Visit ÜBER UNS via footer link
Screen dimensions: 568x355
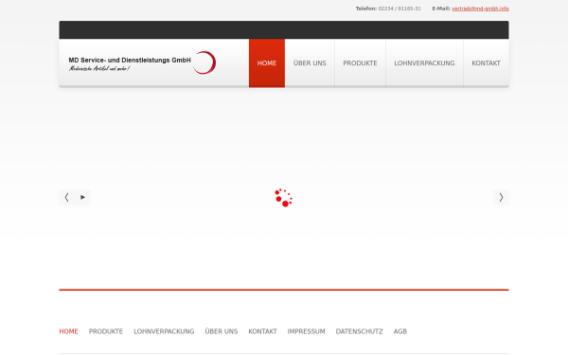(x=222, y=331)
